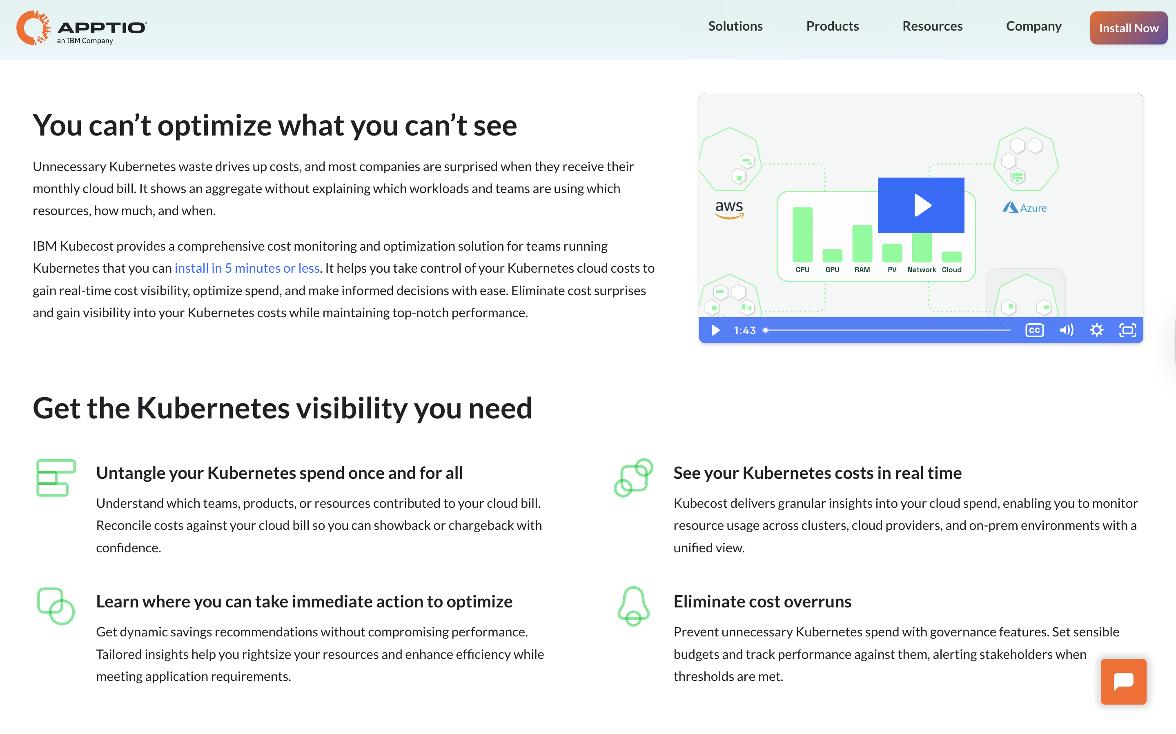Open the Company menu
The width and height of the screenshot is (1176, 734).
point(1033,26)
